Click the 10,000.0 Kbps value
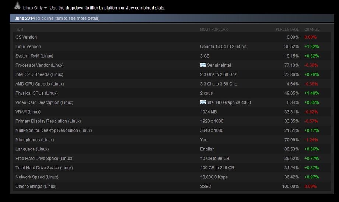The width and height of the screenshot is (339, 202). click(x=214, y=177)
